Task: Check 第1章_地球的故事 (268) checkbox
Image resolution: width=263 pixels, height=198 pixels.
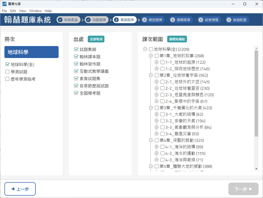Action: pos(157,56)
